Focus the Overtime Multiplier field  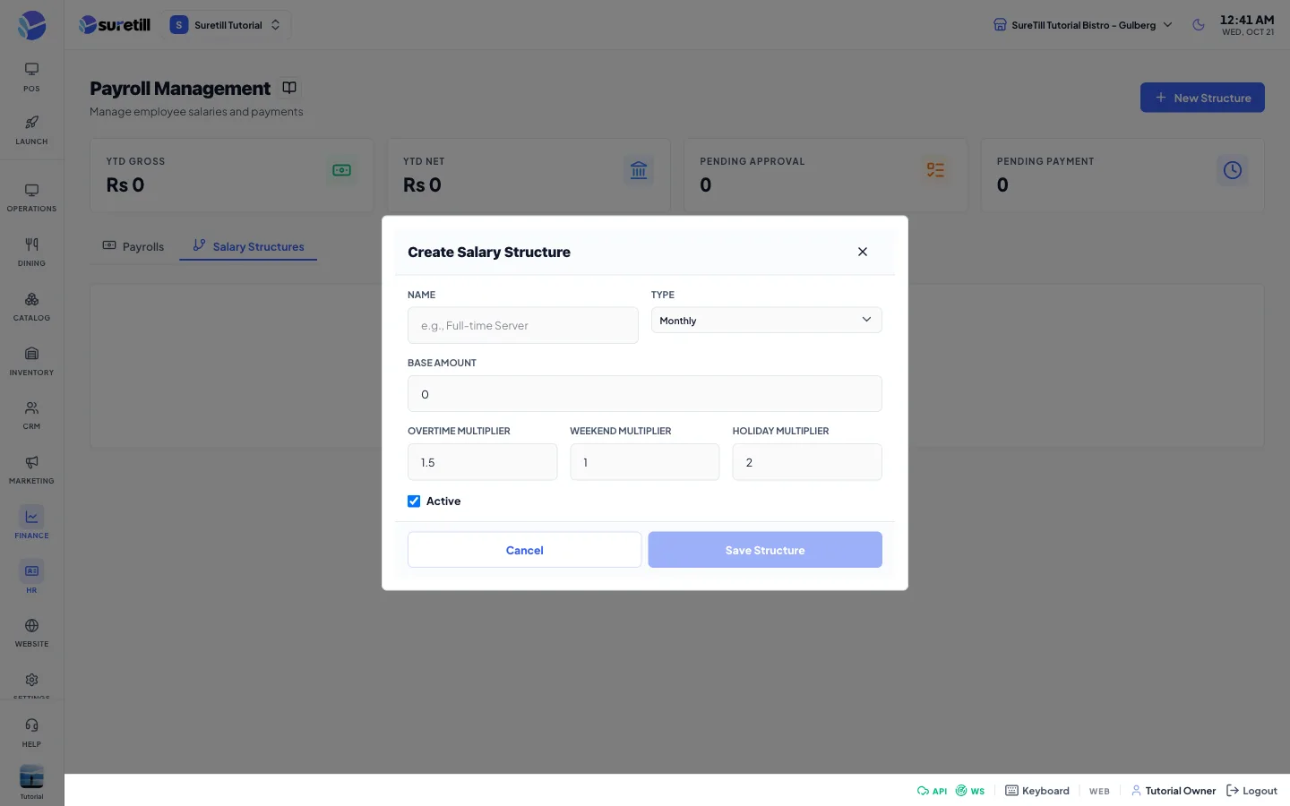(482, 462)
